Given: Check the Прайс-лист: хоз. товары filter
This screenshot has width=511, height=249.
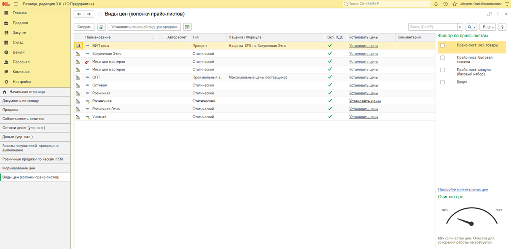Looking at the screenshot, I should (443, 46).
